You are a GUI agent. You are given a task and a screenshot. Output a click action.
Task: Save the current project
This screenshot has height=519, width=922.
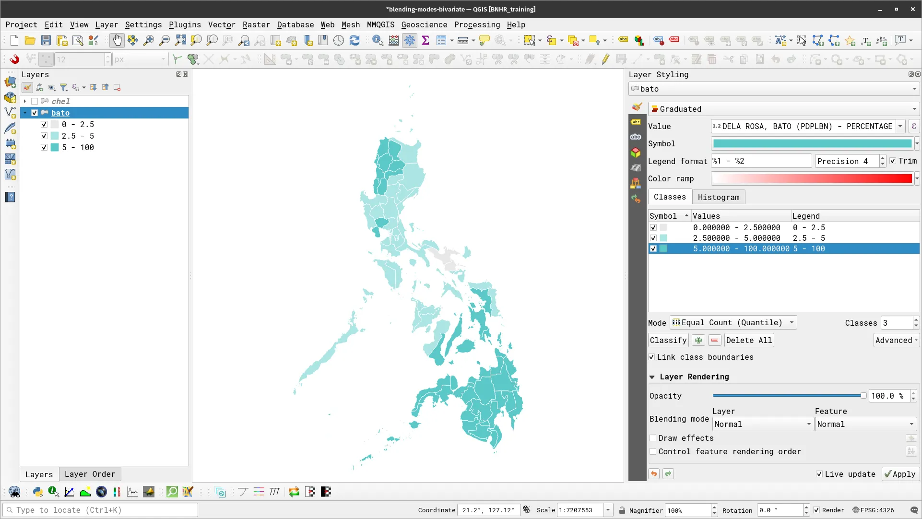pos(46,40)
